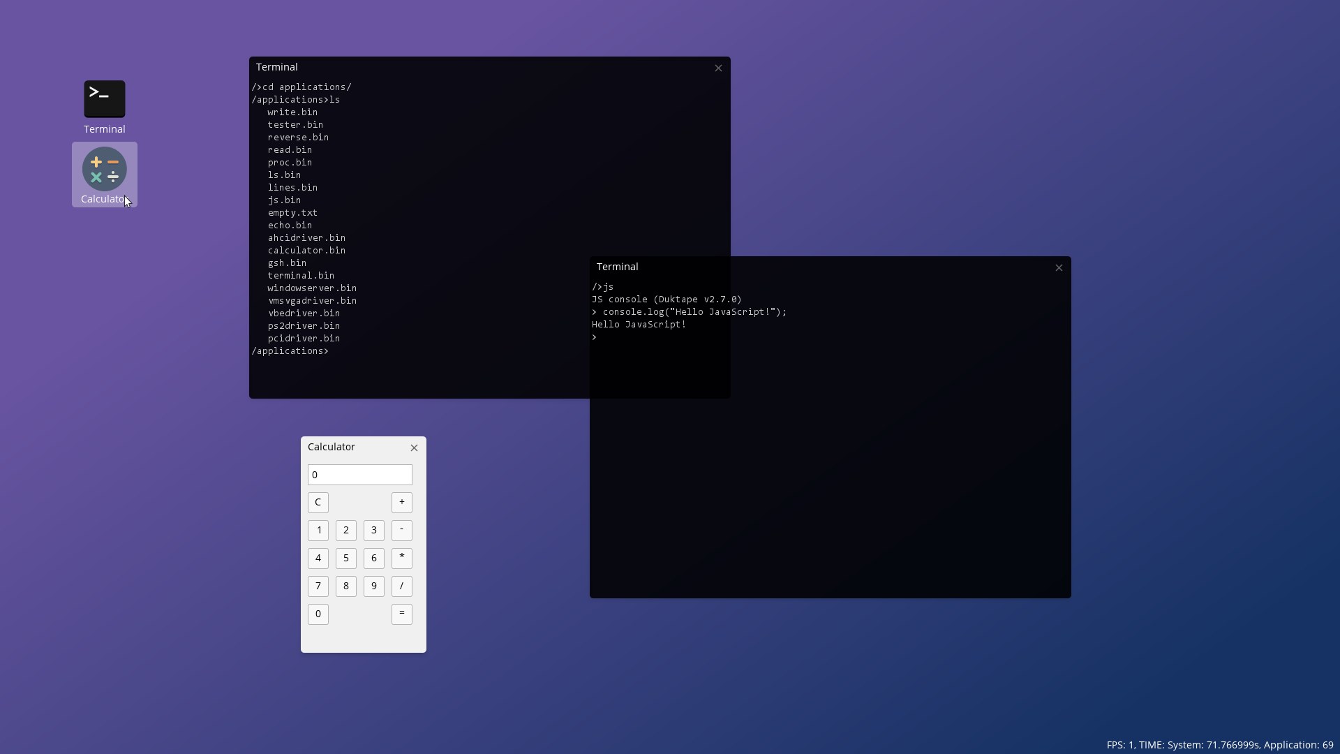Click the multiply asterisk button
Viewport: 1340px width, 754px height.
(402, 559)
